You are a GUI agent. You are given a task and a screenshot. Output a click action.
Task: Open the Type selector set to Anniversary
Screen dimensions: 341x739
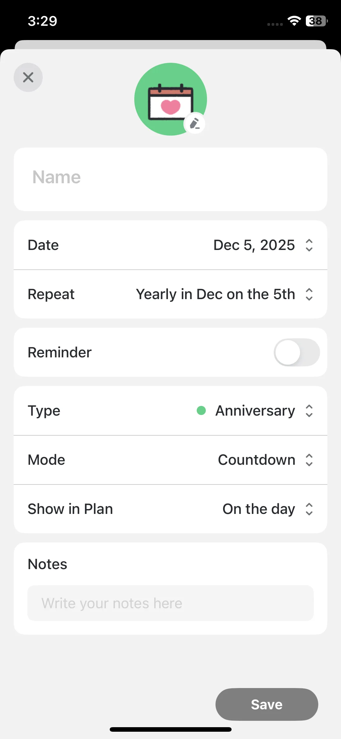[255, 411]
